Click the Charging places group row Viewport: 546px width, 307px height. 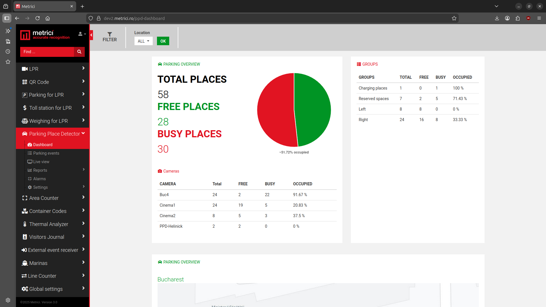[417, 88]
